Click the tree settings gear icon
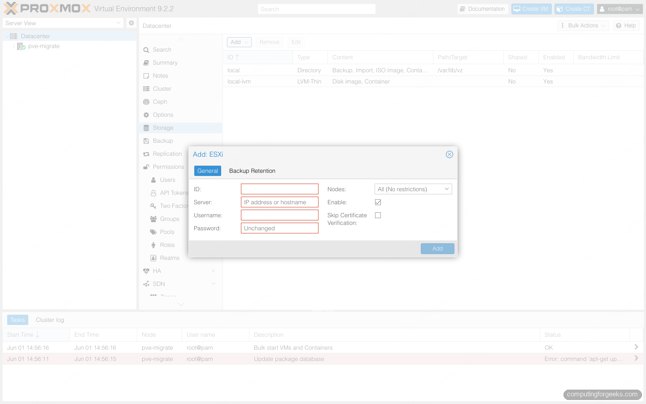646x404 pixels. pyautogui.click(x=131, y=23)
